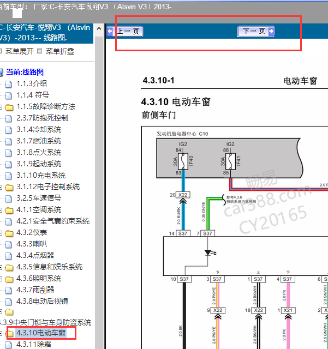The image size is (328, 349).
Task: Click the page icon beside 3.1.4冷却系统
Action: 9,130
